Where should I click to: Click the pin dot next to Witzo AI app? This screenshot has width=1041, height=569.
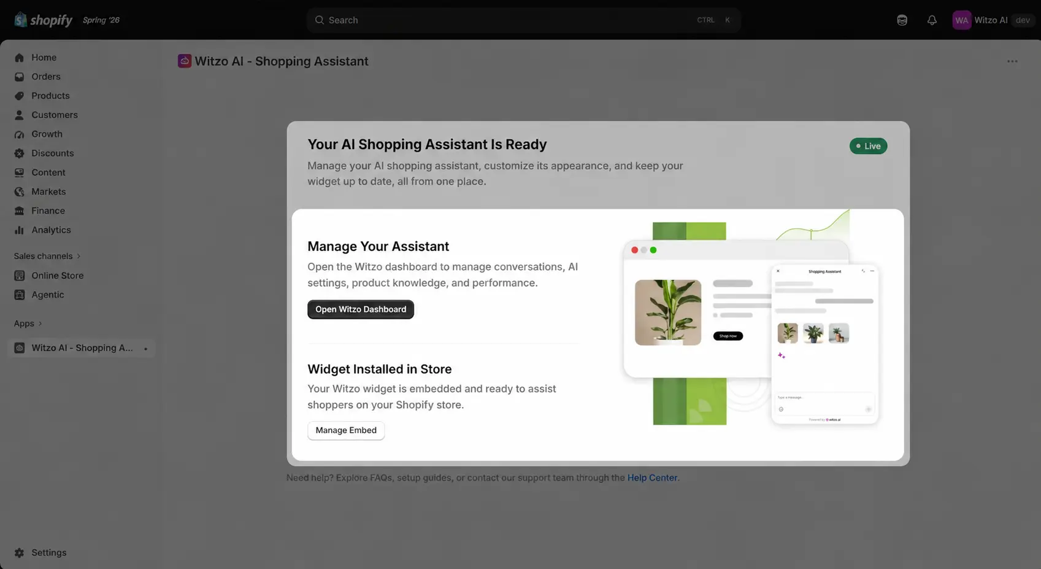tap(145, 349)
